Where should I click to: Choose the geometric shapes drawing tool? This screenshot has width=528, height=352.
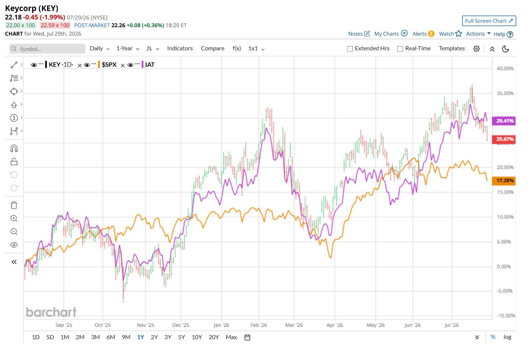coord(14,91)
